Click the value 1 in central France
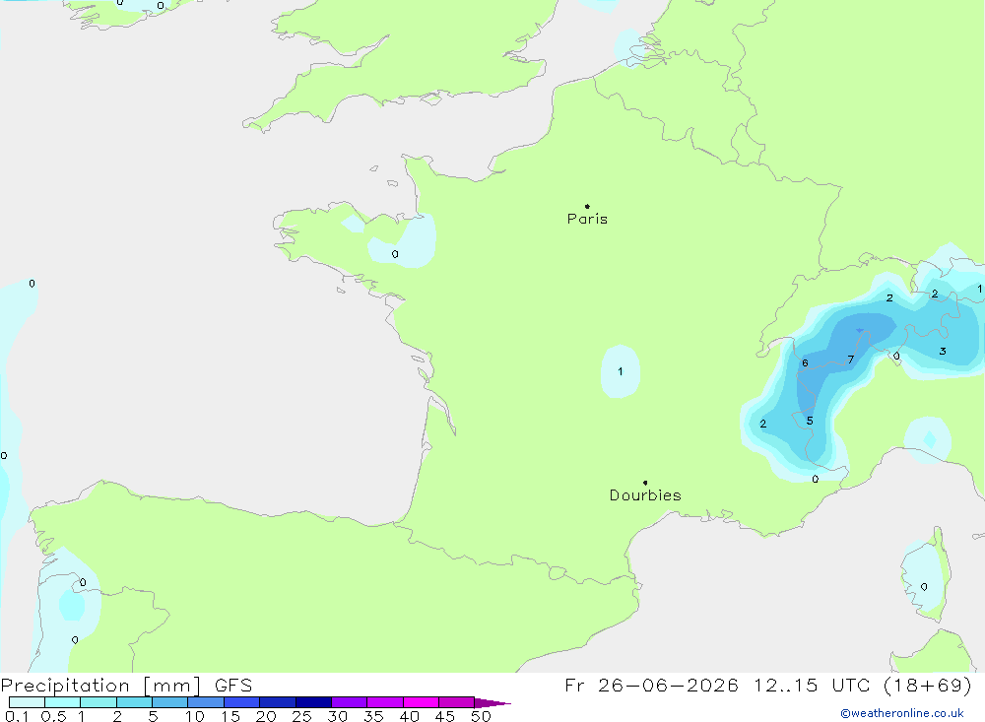This screenshot has width=985, height=722. (x=621, y=371)
